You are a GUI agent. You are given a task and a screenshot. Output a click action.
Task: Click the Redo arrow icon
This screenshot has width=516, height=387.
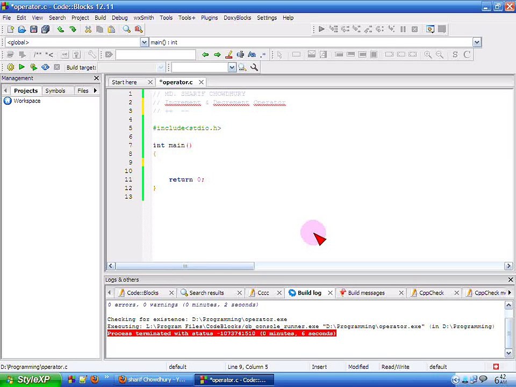[73, 29]
